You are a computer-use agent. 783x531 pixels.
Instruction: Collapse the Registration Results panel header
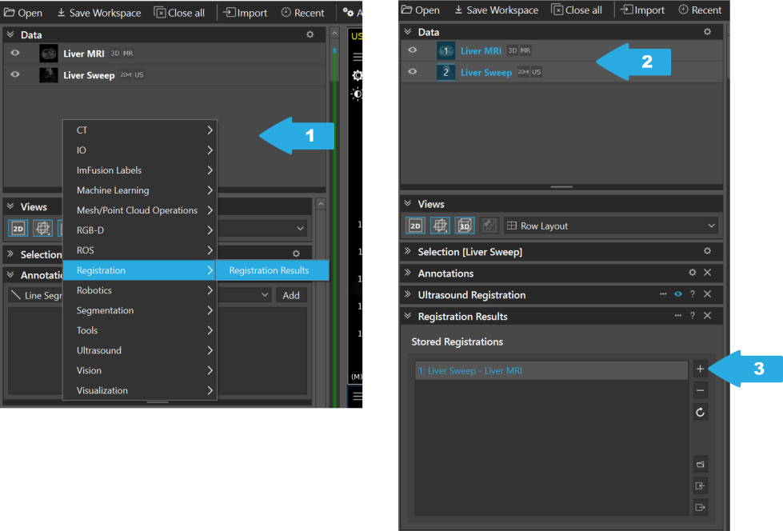[408, 316]
